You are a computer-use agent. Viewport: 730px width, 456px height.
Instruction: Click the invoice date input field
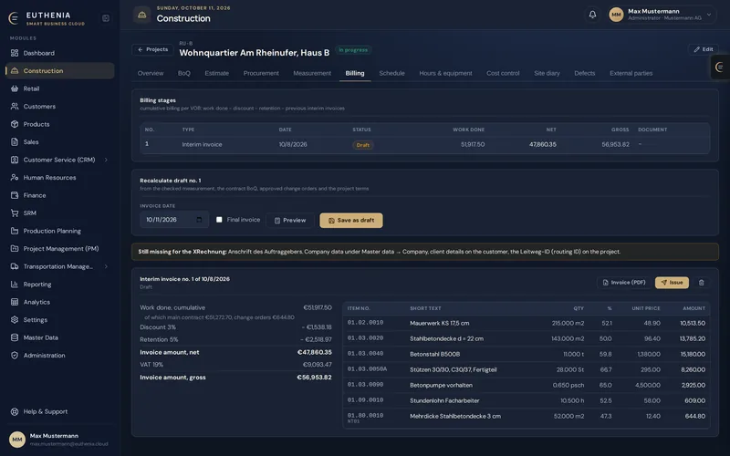click(x=174, y=220)
